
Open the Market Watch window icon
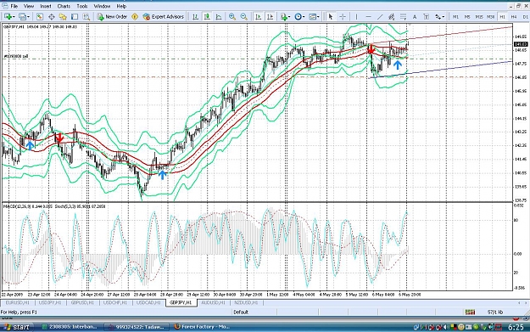(40, 17)
